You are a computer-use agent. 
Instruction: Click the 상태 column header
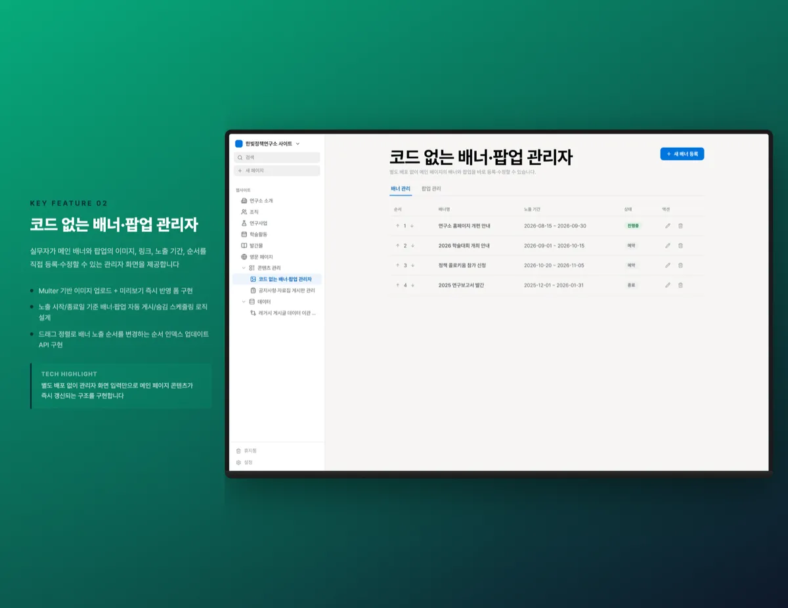click(628, 209)
